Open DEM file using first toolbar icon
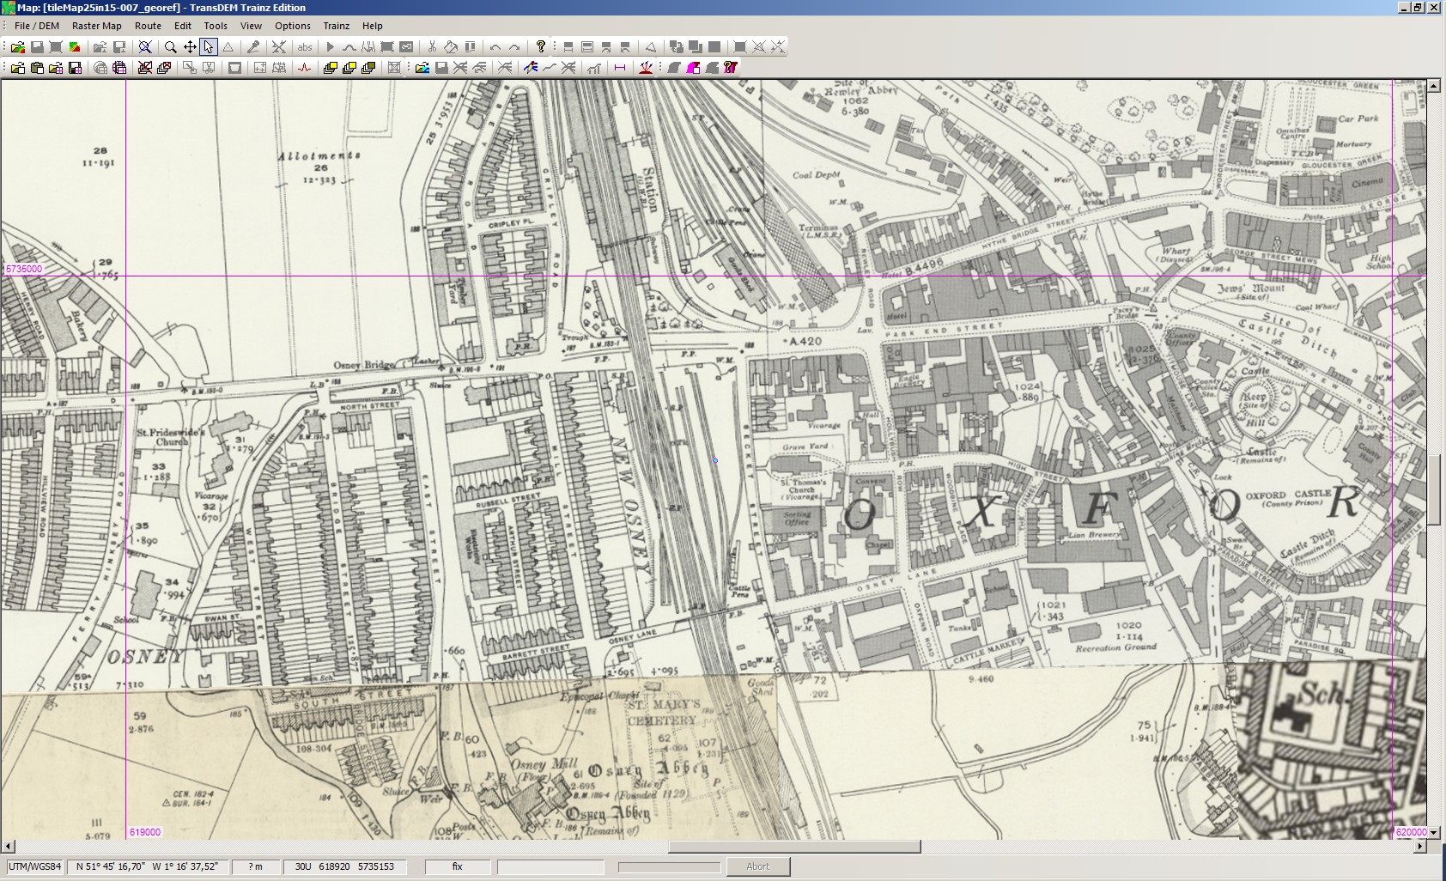The image size is (1446, 881). pos(17,47)
